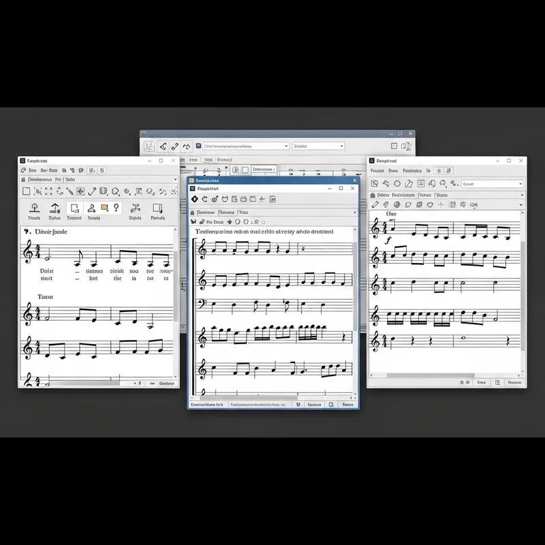Select the tan color swatch in toolbar
545x545 pixels.
click(x=104, y=207)
